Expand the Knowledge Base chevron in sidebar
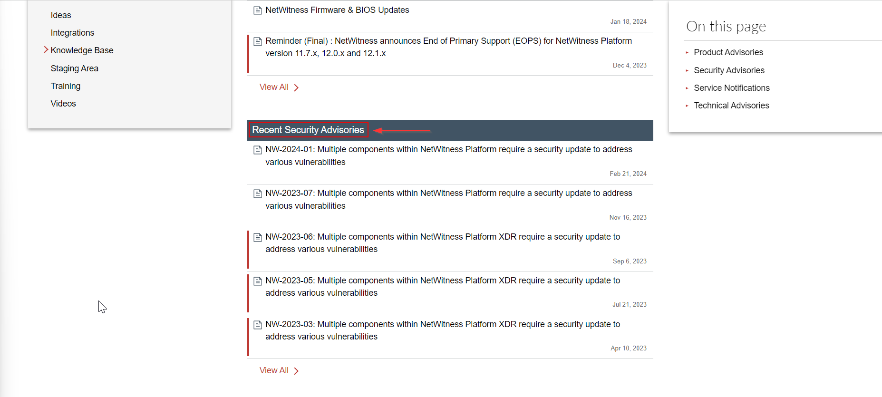Screen dimensions: 882x397 [x=46, y=50]
